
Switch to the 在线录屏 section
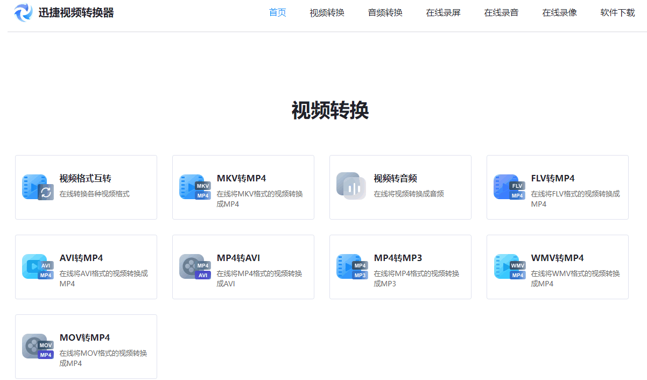tap(443, 12)
